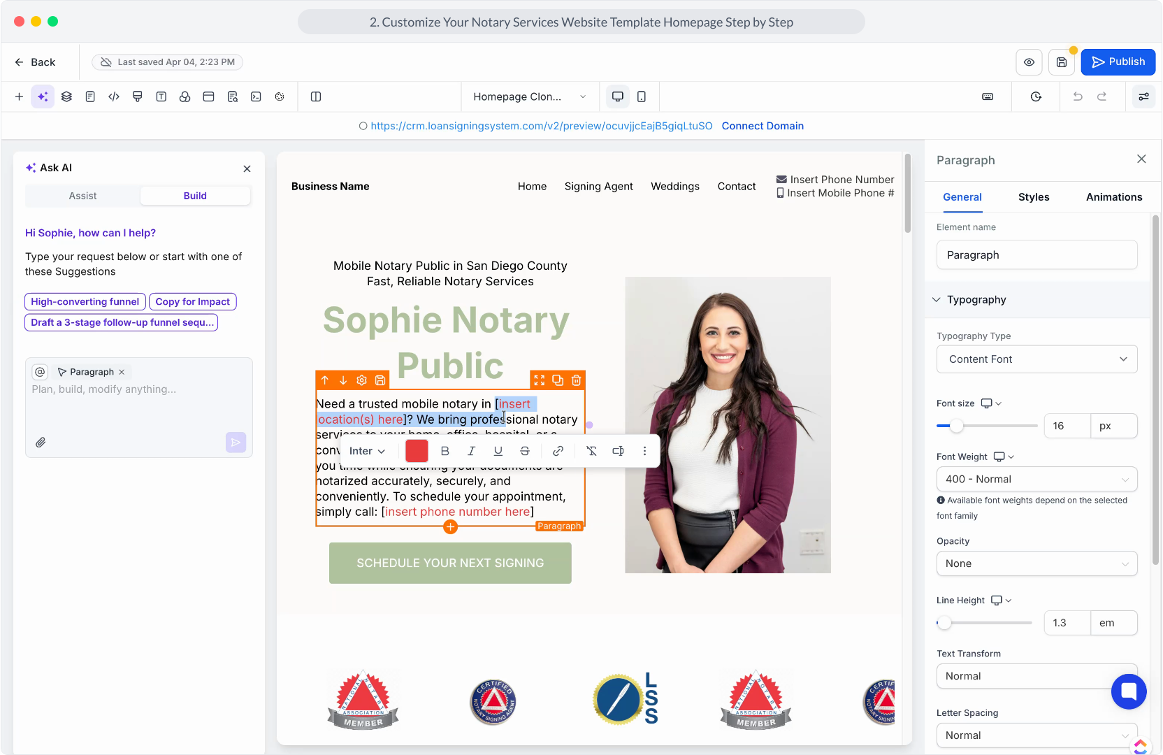Click the top-bar save disk button
The image size is (1163, 755).
click(x=1062, y=62)
